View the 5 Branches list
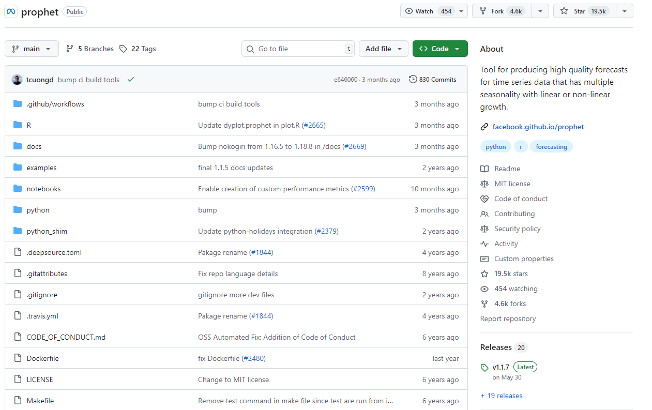652x410 pixels. (x=90, y=49)
